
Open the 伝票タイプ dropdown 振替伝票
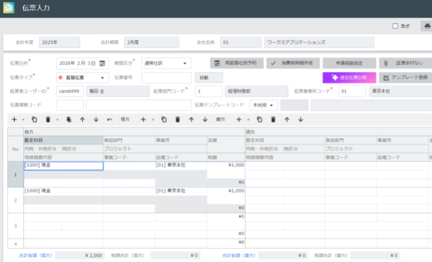[83, 78]
